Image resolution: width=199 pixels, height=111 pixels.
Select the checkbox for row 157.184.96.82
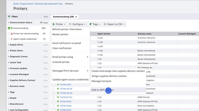54,102
